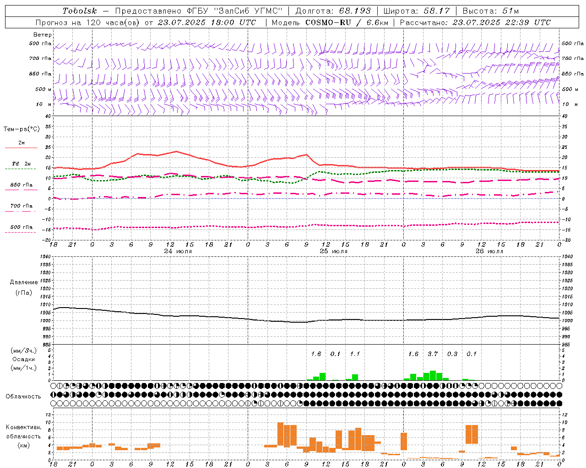Screen dimensions: 586x468
Task: Click "850 гПа" legend in temperature panel
Action: click(22, 185)
